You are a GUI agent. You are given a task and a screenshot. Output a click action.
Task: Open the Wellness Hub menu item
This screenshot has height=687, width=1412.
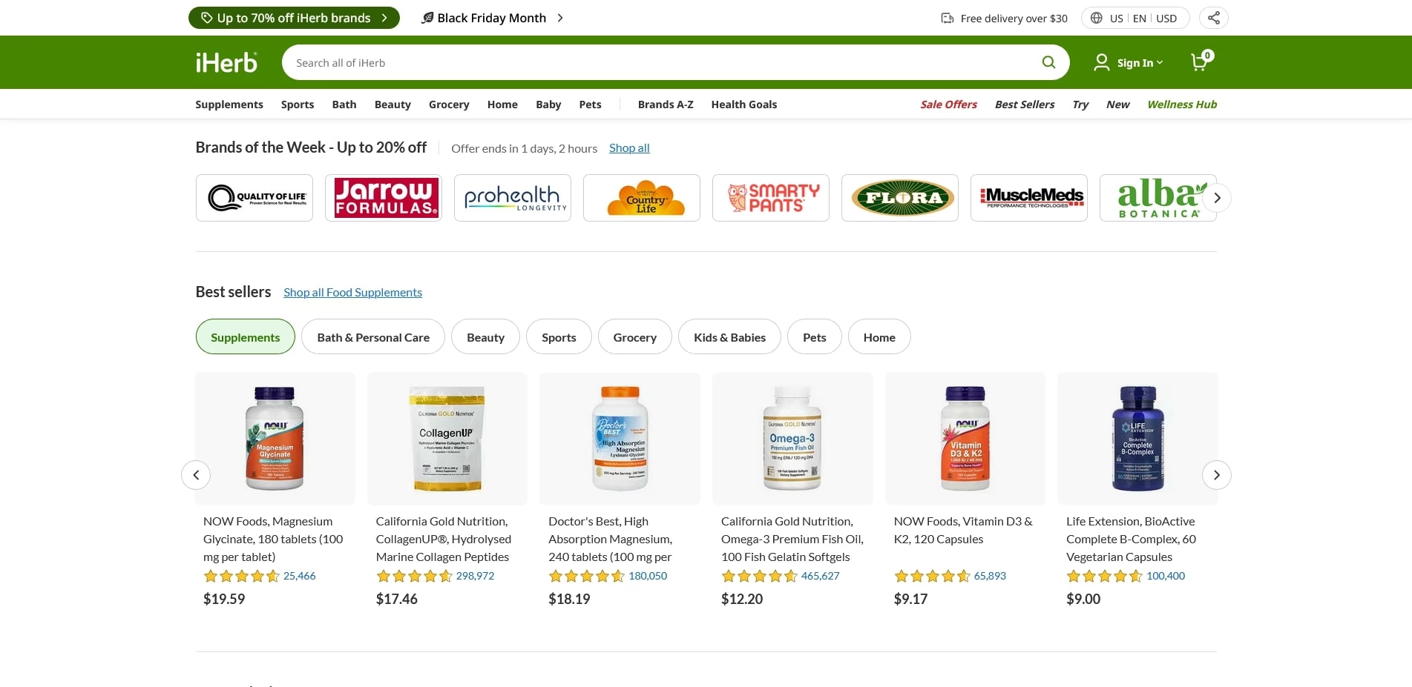[x=1181, y=104]
